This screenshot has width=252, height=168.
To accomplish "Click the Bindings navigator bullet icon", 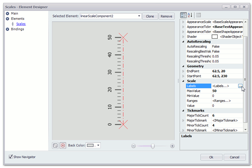I will tap(7, 29).
